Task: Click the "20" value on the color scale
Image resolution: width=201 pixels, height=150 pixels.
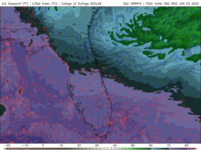Action: 79,145
